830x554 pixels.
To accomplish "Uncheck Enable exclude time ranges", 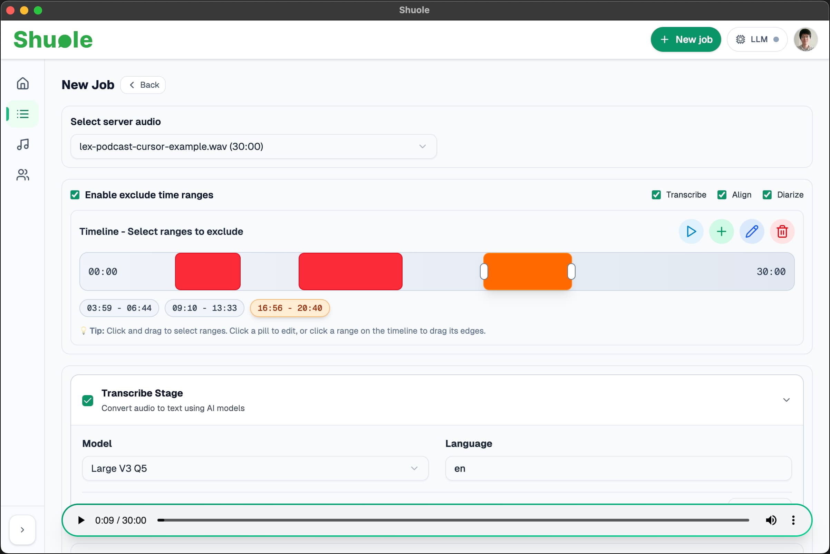I will [x=75, y=195].
